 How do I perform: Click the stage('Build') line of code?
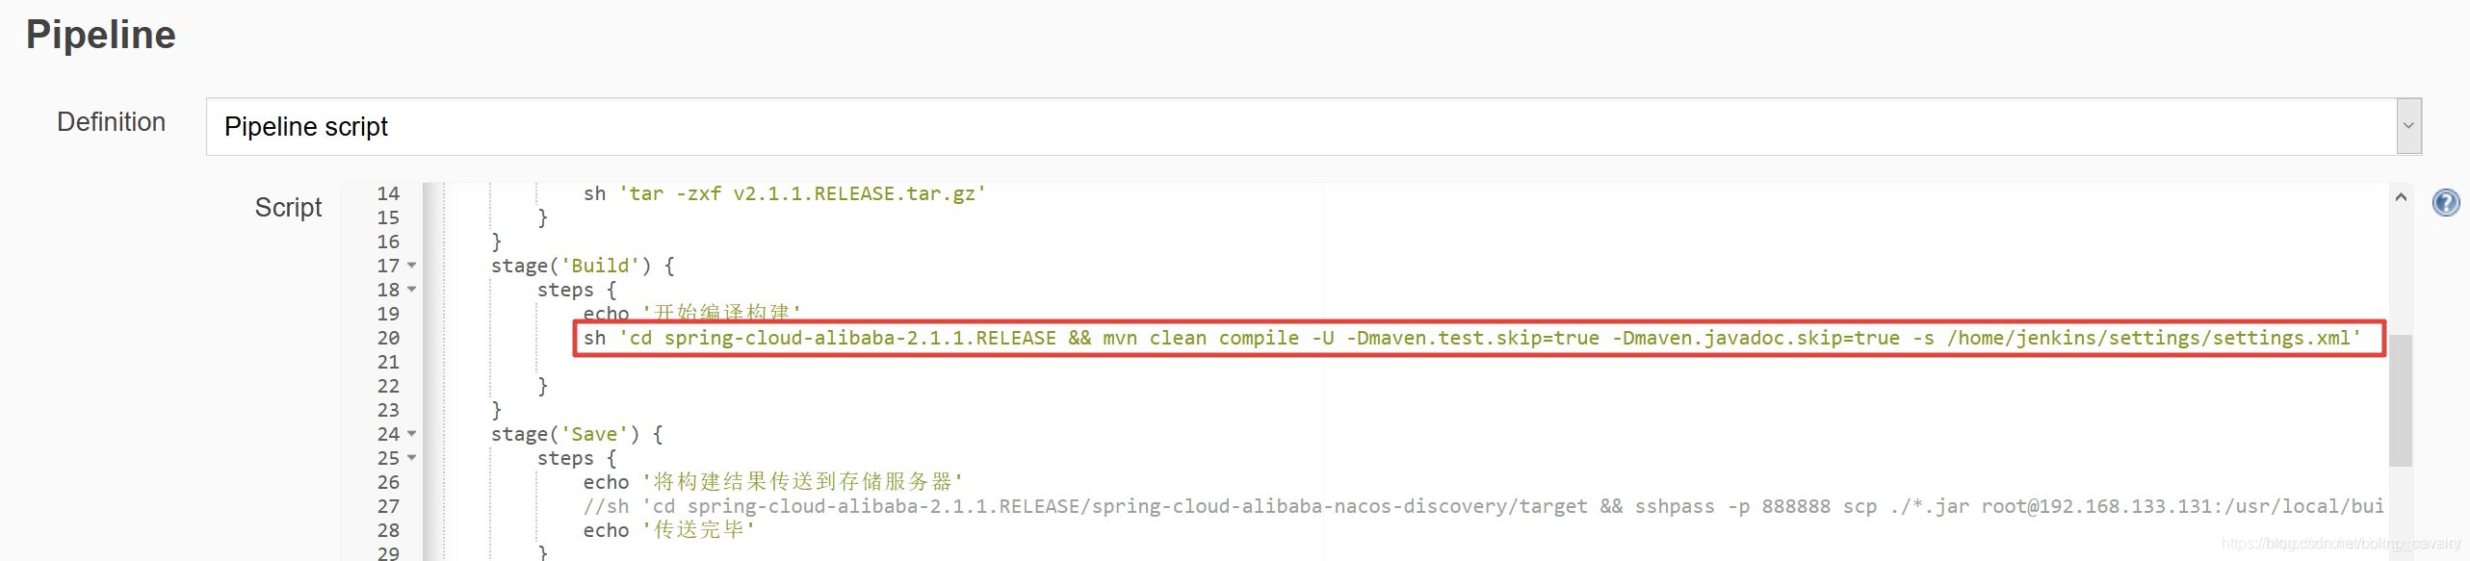click(x=582, y=266)
